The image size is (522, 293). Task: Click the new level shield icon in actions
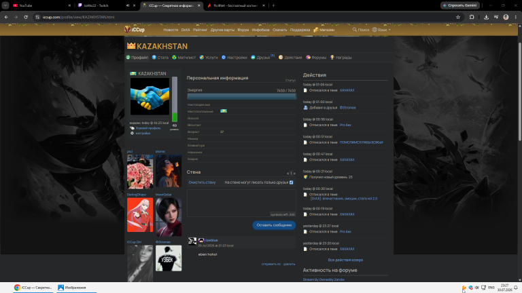pos(305,177)
